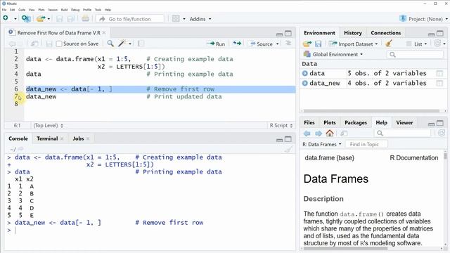450x253 pixels.
Task: Expand data_new object details in Environment
Action: point(304,83)
